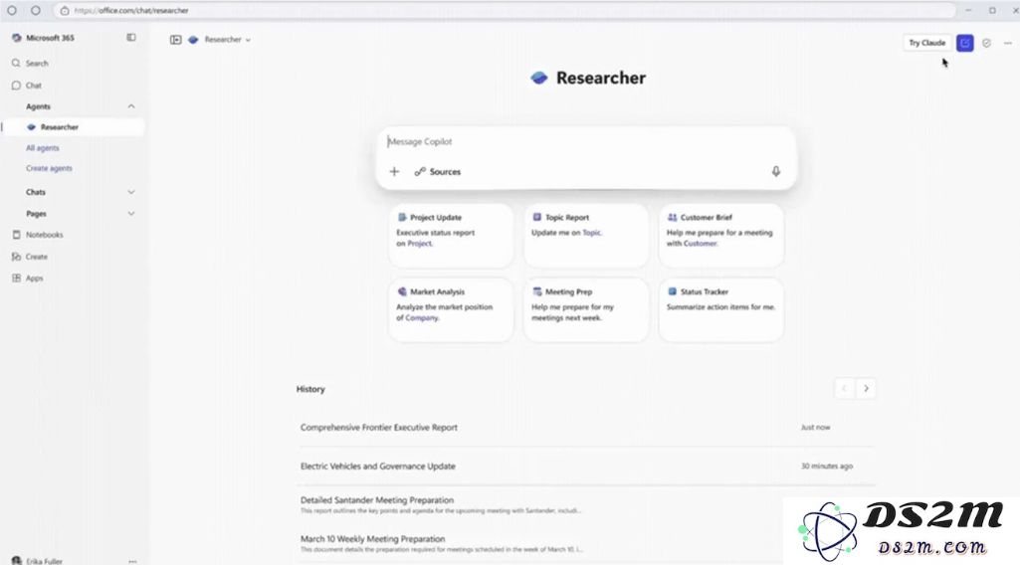Open Apps from the left sidebar
This screenshot has height=565, width=1020.
(34, 279)
